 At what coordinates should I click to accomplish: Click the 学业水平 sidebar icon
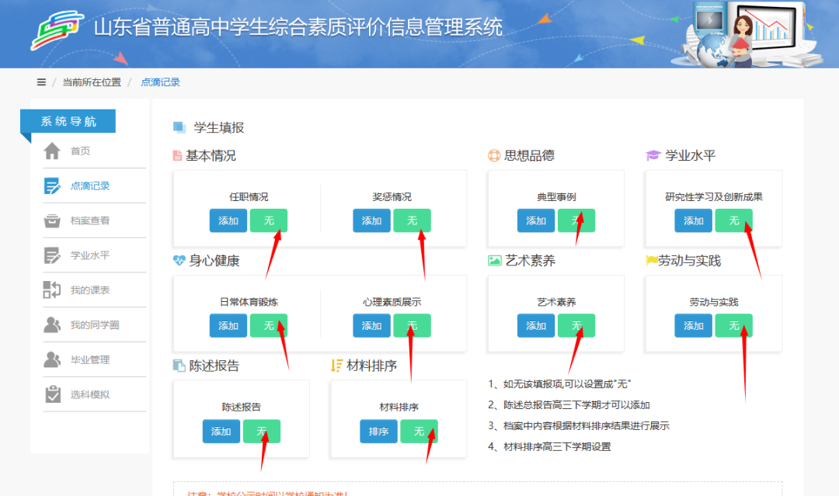pos(53,255)
